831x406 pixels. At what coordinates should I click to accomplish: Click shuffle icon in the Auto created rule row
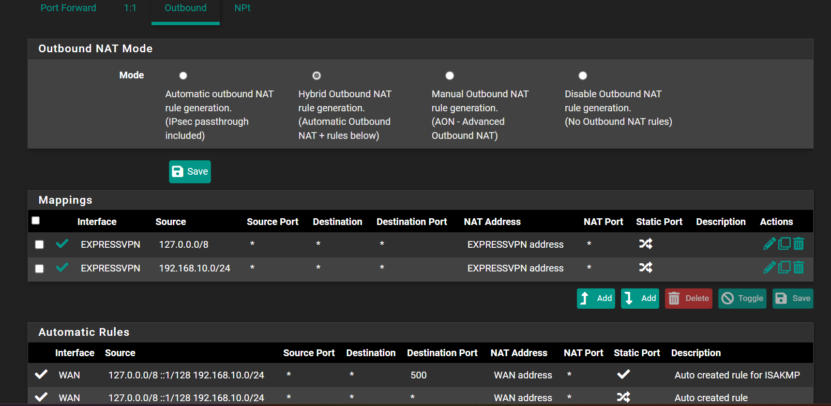pos(623,397)
